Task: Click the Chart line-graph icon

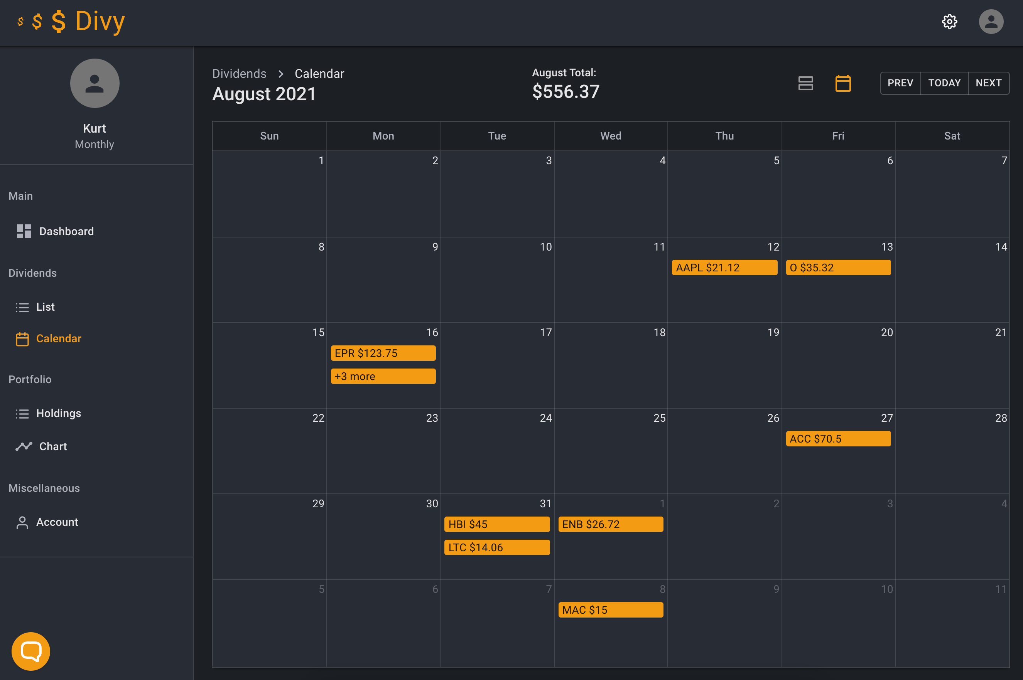Action: (x=24, y=446)
